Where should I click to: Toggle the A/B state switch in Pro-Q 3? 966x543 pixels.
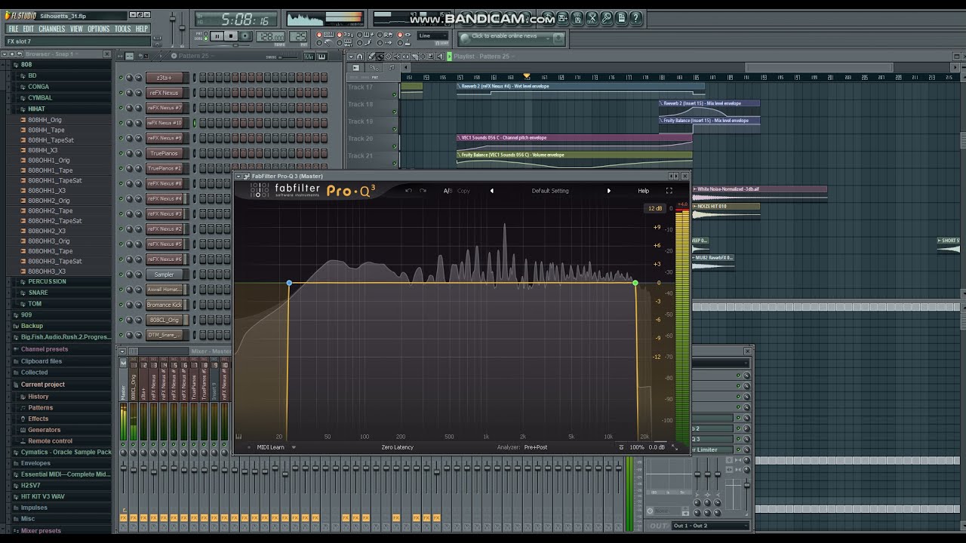tap(448, 191)
